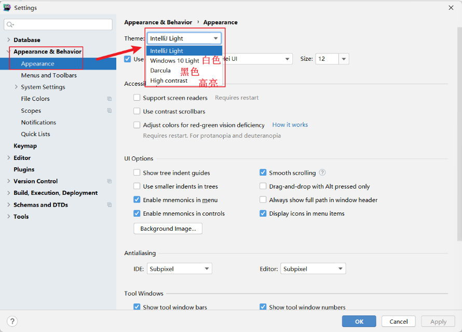This screenshot has height=332, width=462.
Task: Click the Background Image... button
Action: (168, 229)
